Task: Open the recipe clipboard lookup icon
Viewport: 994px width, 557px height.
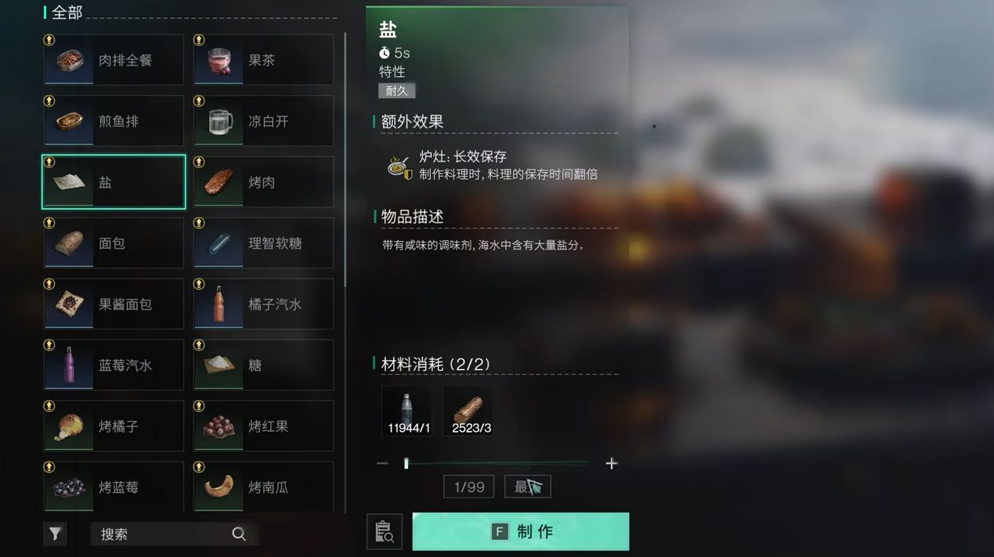Action: click(x=384, y=532)
